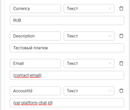130x110 pixels.
Task: Open the type dropdown beside Currency
Action: [x=89, y=8]
